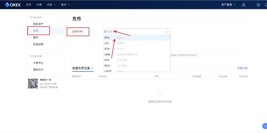The height and width of the screenshot is (133, 267).
Task: Open the user profile icon
Action: tap(244, 5)
